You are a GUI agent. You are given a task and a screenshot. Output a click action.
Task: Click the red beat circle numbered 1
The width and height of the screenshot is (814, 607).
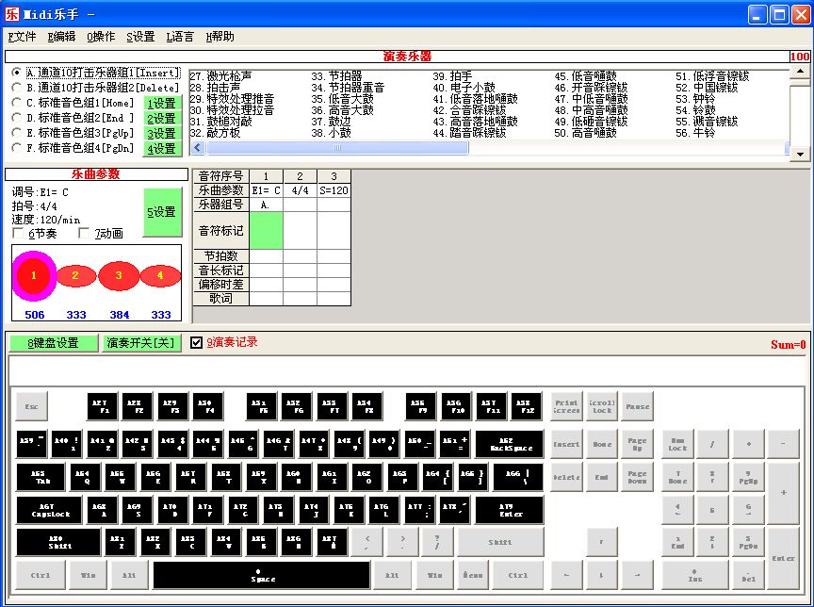pyautogui.click(x=34, y=275)
